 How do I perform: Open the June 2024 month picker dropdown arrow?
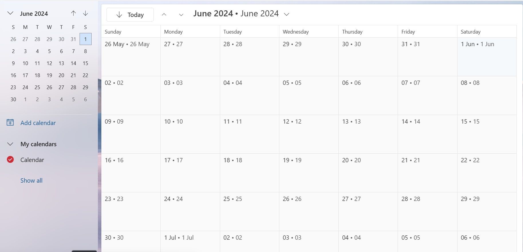tap(287, 14)
